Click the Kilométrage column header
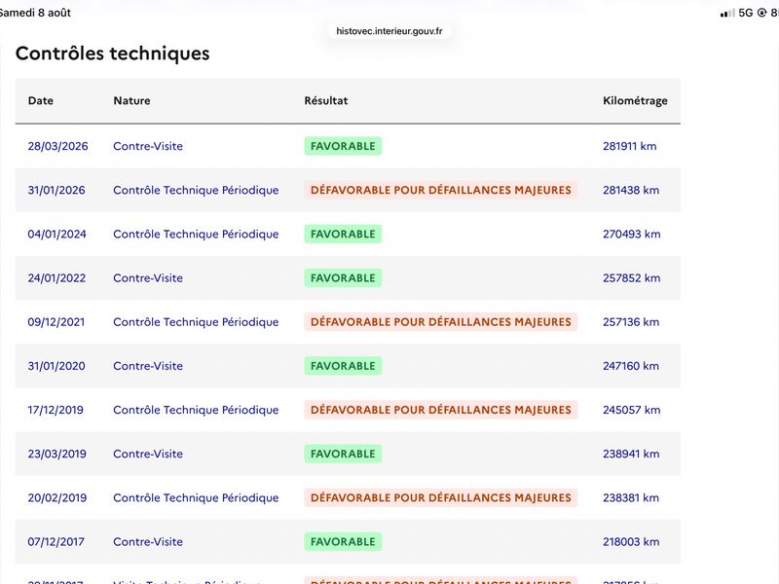 pyautogui.click(x=635, y=101)
